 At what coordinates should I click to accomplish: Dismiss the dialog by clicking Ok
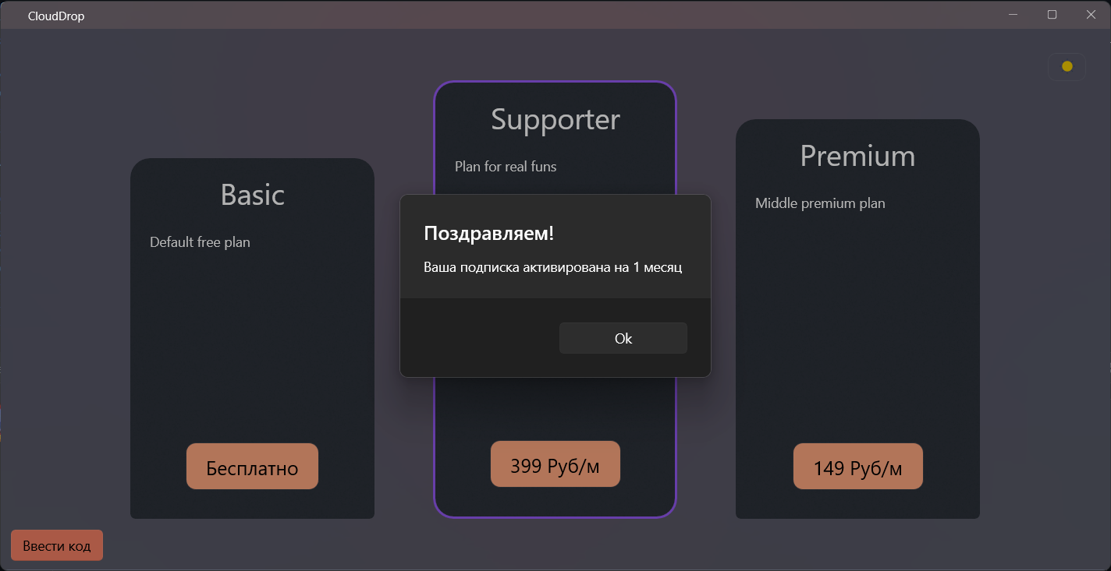623,337
